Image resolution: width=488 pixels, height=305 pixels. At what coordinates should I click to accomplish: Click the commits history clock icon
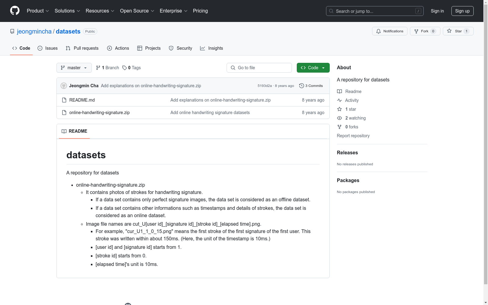click(302, 86)
